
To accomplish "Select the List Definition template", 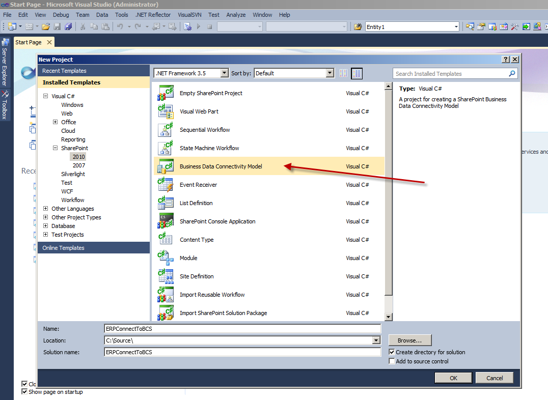I will coord(269,203).
